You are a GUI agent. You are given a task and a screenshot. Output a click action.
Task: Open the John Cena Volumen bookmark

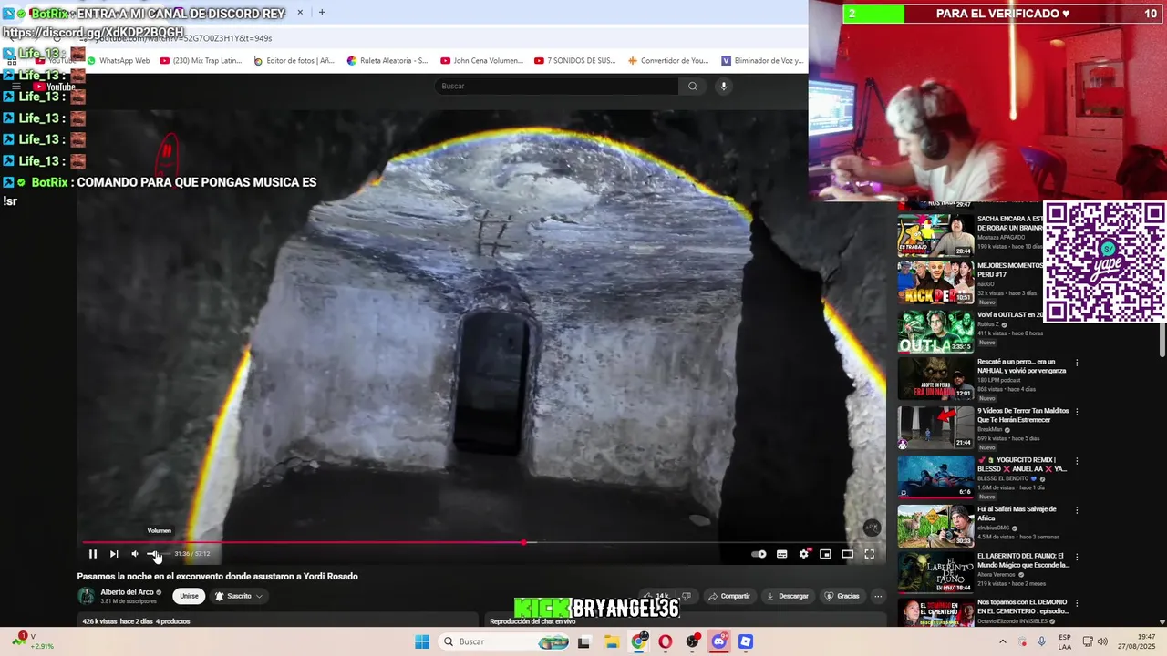point(482,61)
